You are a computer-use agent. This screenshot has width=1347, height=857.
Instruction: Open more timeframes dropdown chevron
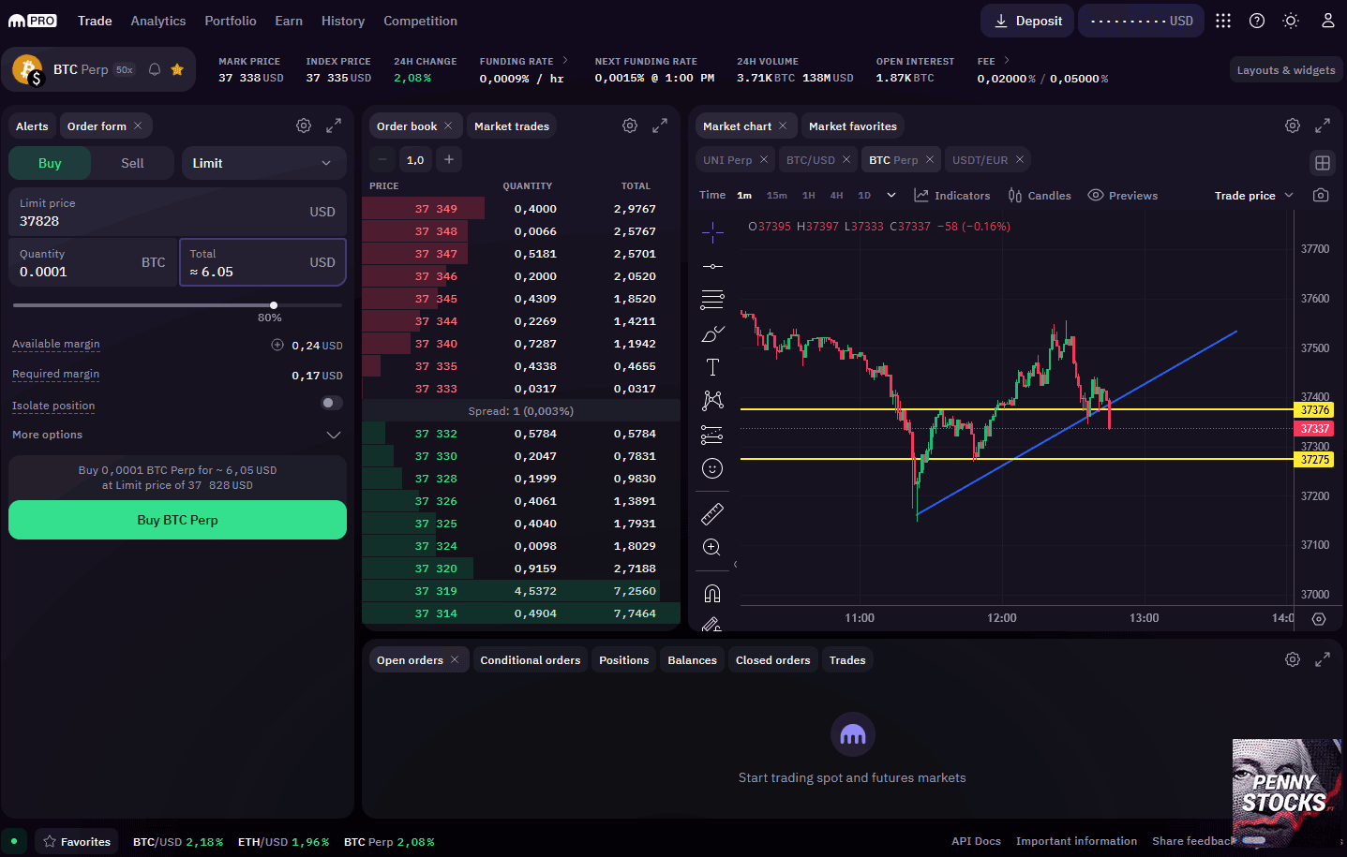891,195
